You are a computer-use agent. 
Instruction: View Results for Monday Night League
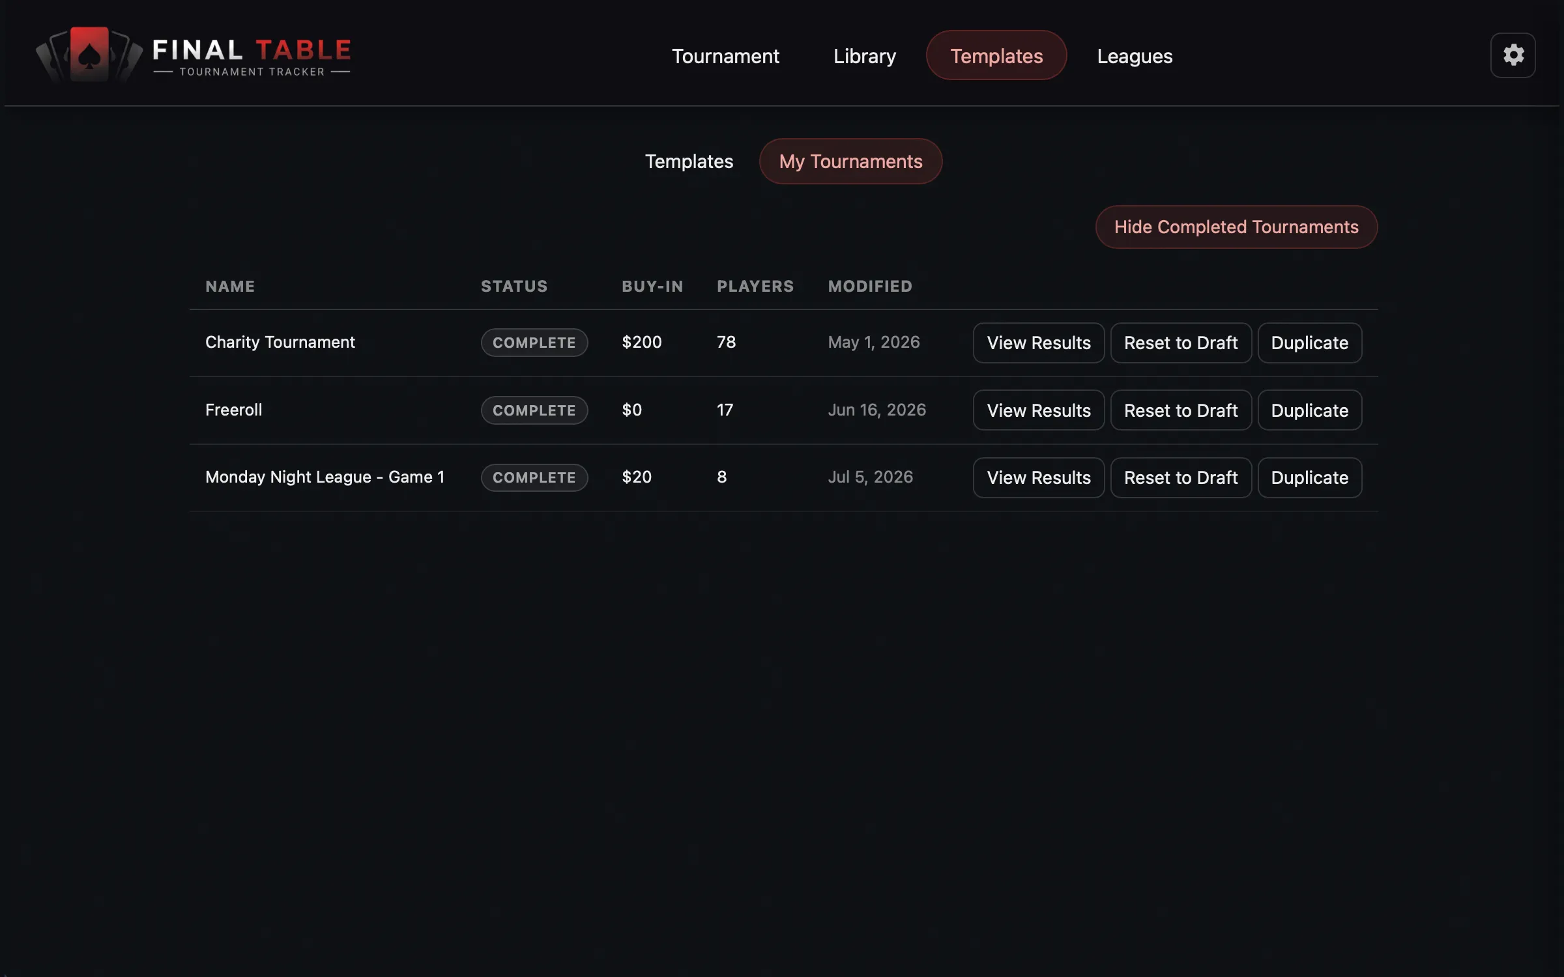point(1039,477)
